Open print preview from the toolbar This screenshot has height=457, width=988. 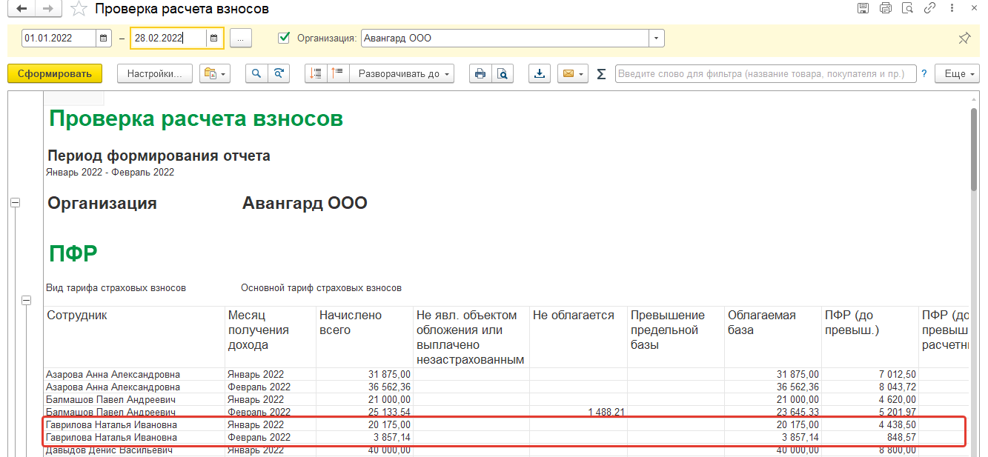502,73
